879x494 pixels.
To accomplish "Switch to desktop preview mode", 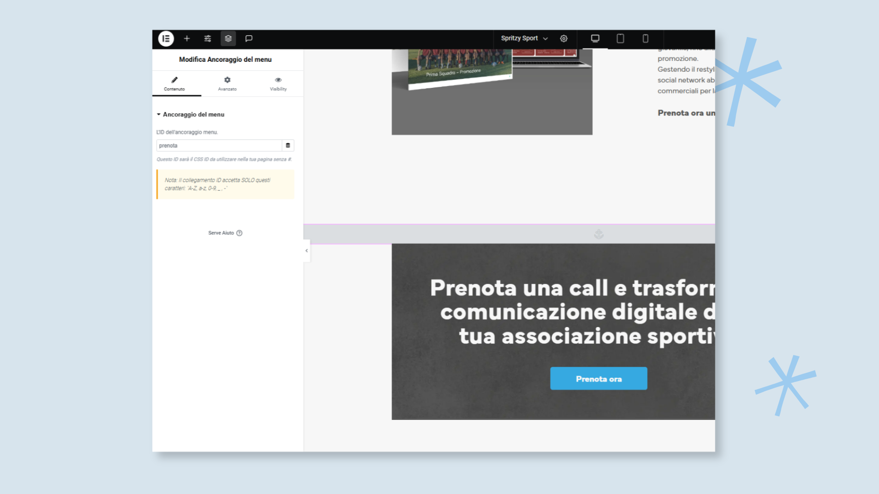I will [x=595, y=38].
